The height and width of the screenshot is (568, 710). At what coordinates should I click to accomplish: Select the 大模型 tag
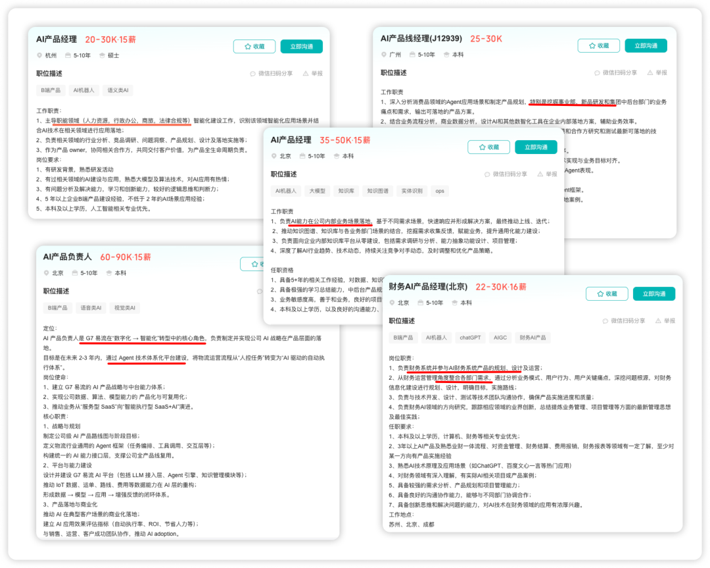[x=317, y=191]
